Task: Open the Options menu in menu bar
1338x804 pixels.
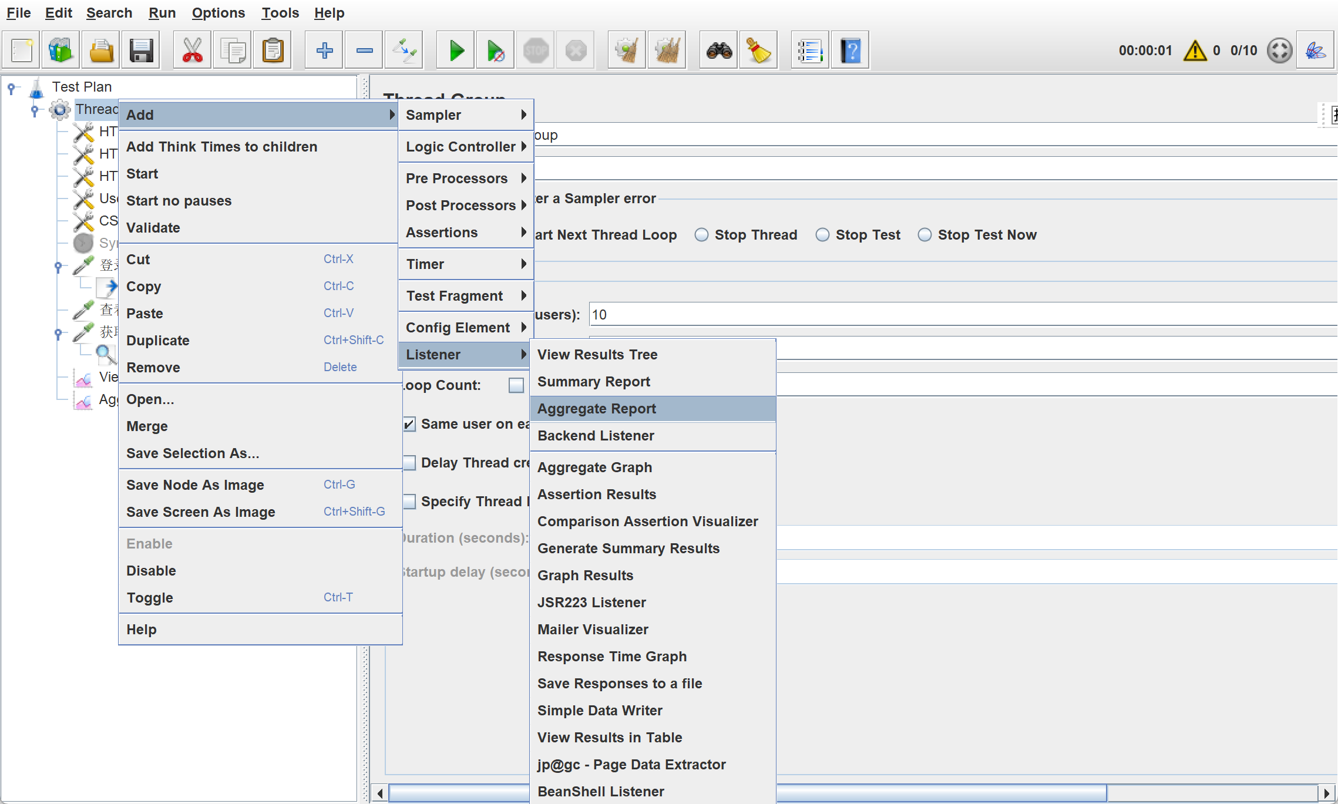Action: tap(218, 13)
